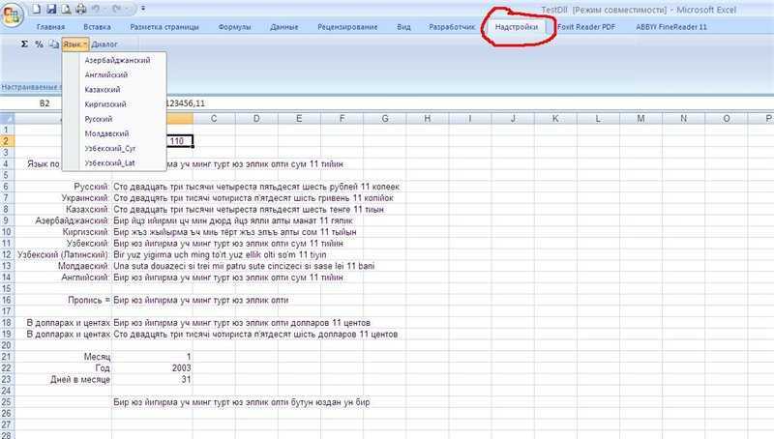Open the Разработчик ribbon tab
This screenshot has height=439, width=774.
pyautogui.click(x=452, y=27)
